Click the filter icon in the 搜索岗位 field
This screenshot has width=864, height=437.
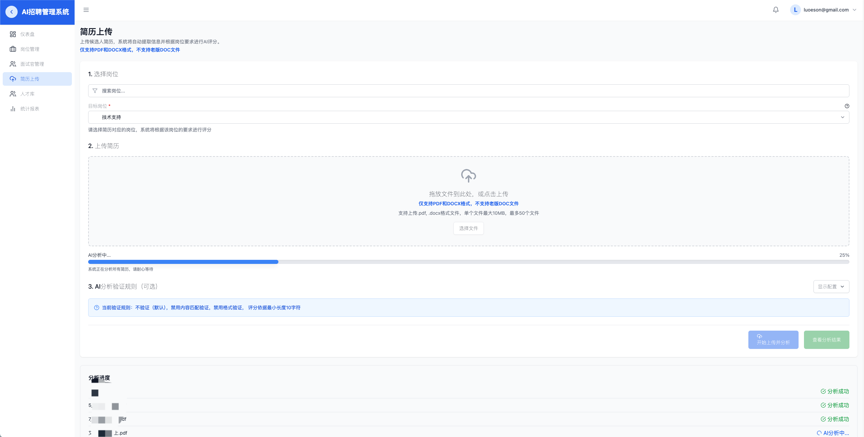point(95,91)
